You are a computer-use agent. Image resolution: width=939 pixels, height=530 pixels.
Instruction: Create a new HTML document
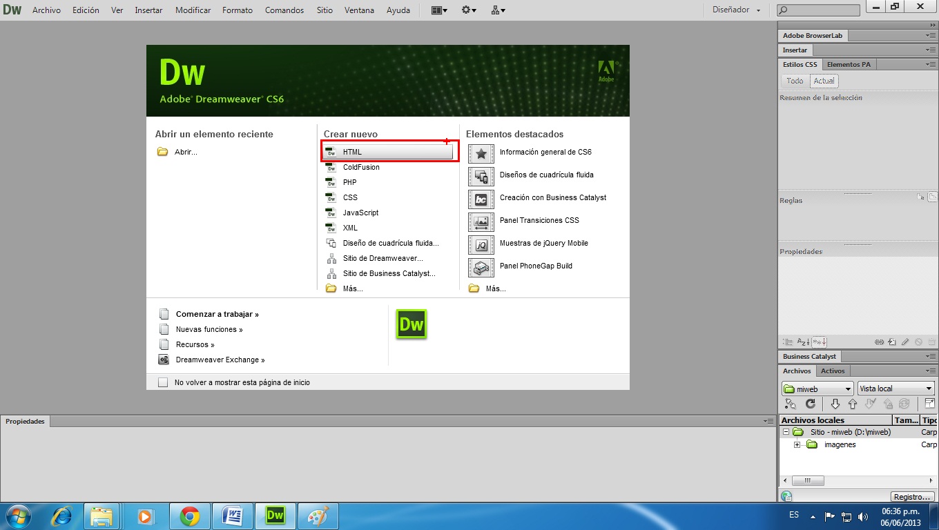tap(352, 151)
